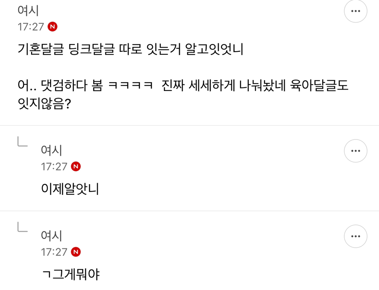Click the line starting with 어.. 댓검하다 봄
The height and width of the screenshot is (290, 379).
(183, 86)
